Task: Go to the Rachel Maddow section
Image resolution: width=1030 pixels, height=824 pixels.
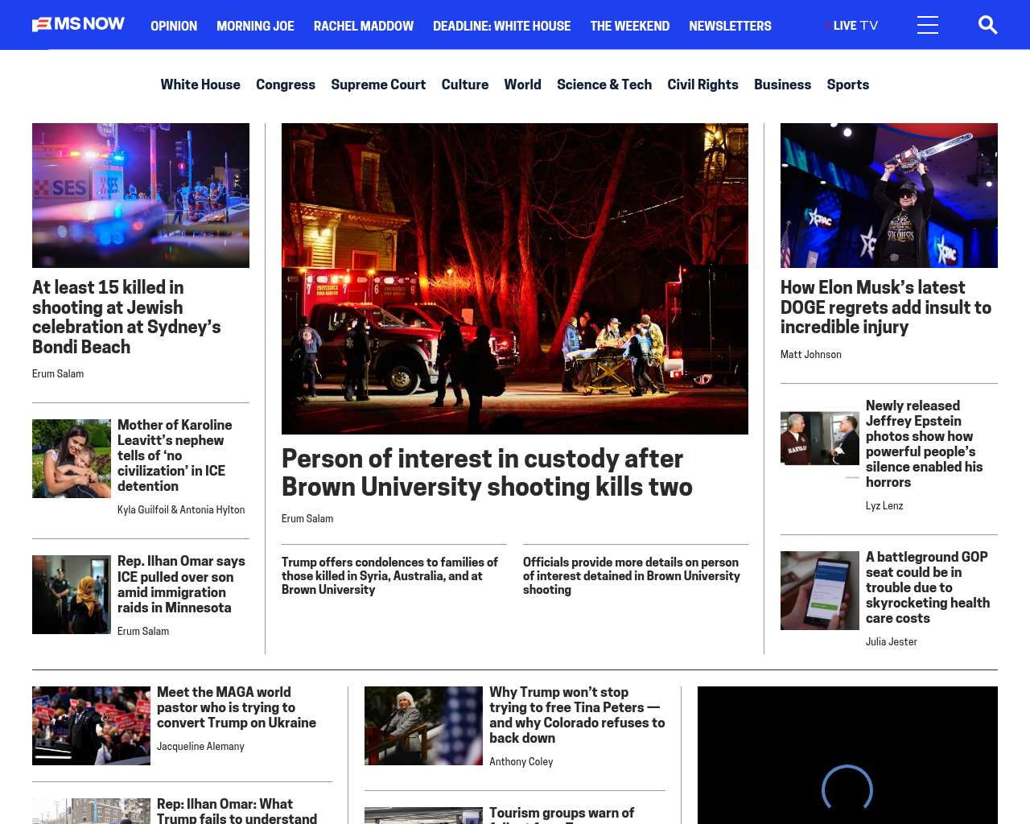Action: point(363,26)
